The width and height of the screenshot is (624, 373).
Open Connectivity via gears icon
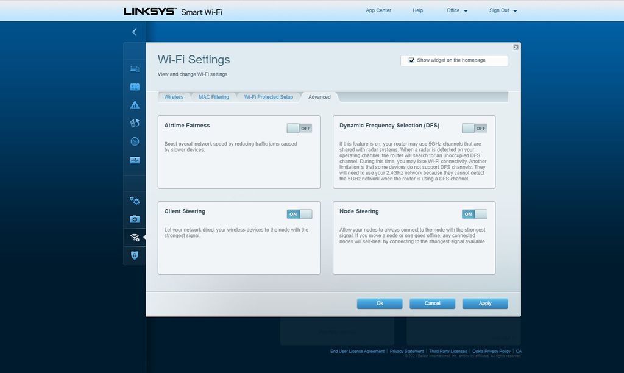pos(135,201)
